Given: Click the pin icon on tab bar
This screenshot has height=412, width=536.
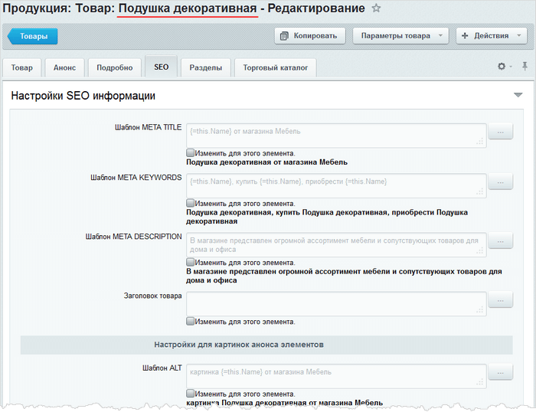Looking at the screenshot, I should [525, 67].
